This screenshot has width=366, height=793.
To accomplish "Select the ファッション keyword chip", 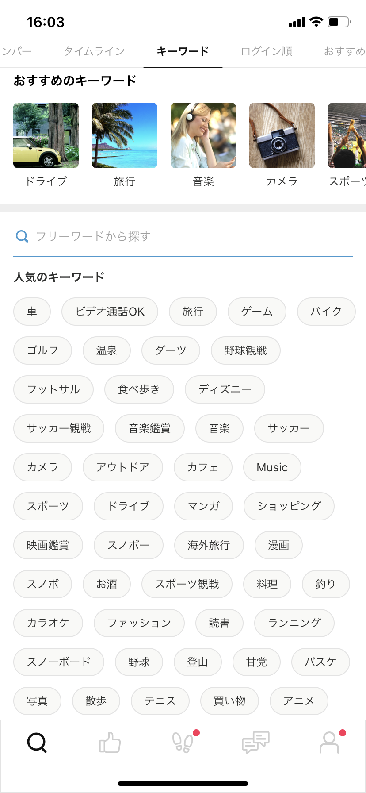I will [x=139, y=623].
